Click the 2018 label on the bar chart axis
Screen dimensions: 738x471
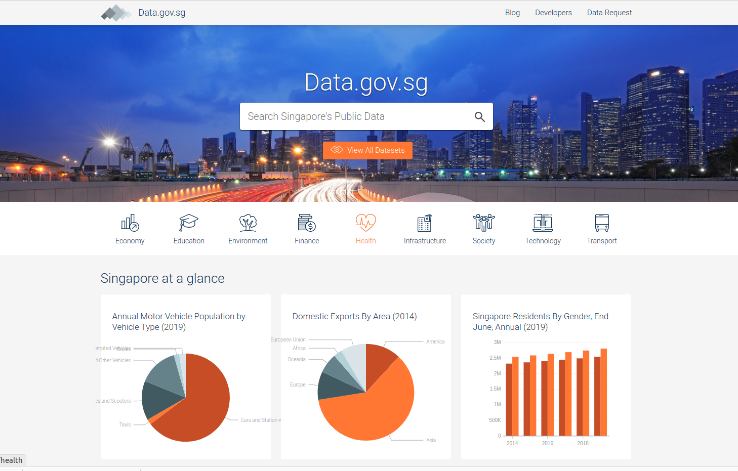(583, 443)
